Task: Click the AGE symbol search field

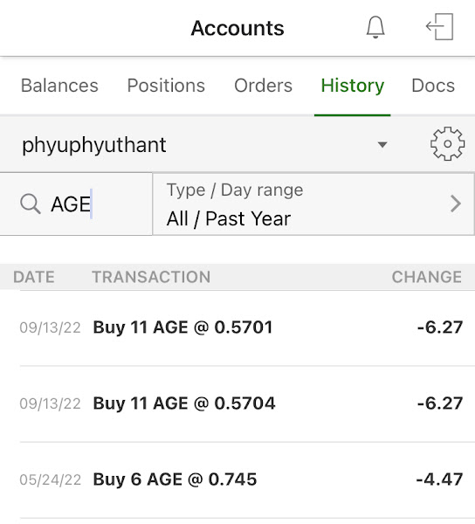Action: click(x=76, y=203)
